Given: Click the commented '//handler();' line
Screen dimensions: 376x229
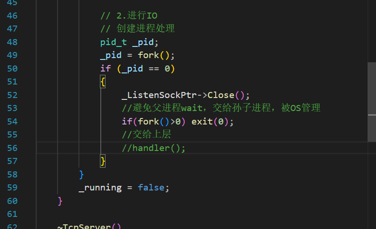Looking at the screenshot, I should 153,148.
